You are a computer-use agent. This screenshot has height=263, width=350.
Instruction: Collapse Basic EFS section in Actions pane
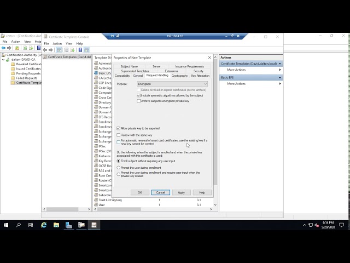[x=279, y=78]
